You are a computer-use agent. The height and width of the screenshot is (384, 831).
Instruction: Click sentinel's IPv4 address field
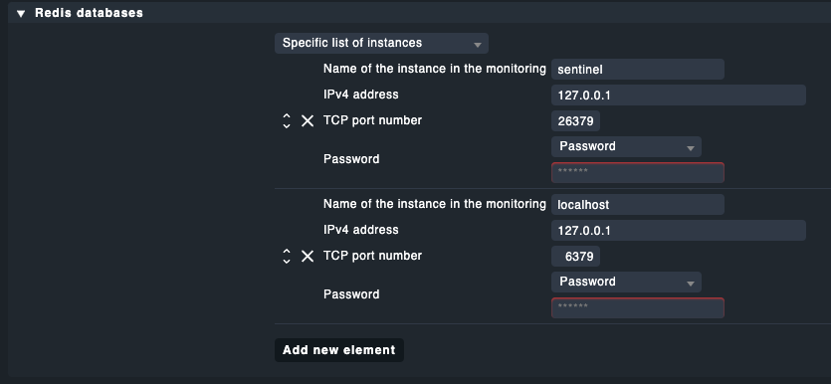point(679,96)
